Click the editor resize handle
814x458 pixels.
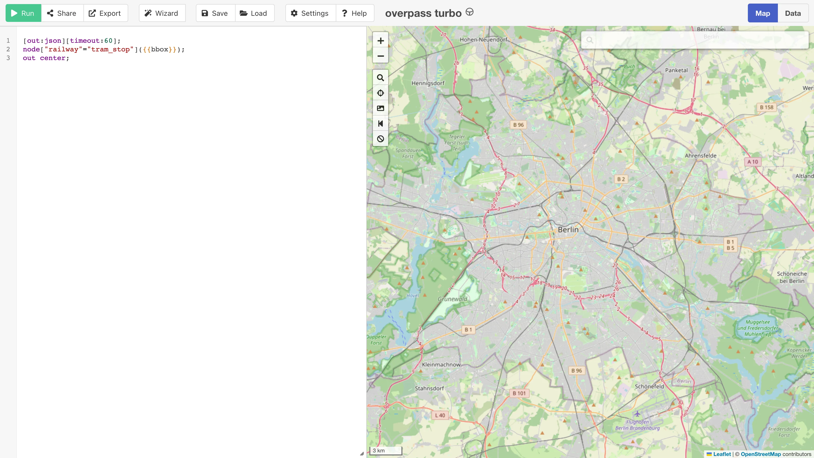[362, 454]
